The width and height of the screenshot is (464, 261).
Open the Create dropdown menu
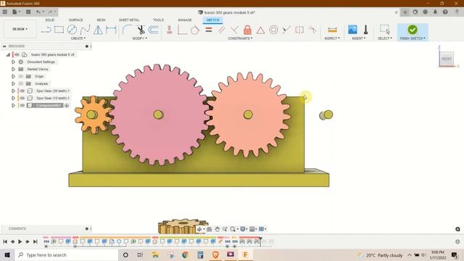point(78,38)
